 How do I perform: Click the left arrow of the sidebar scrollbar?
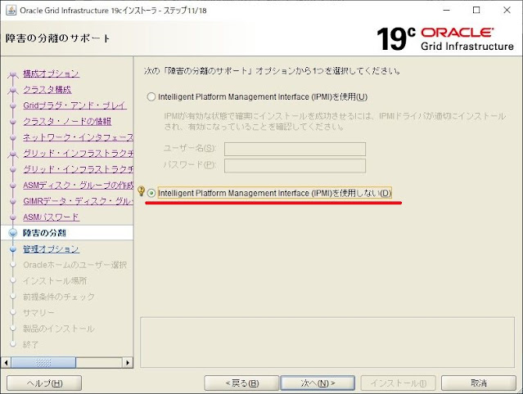(x=6, y=362)
